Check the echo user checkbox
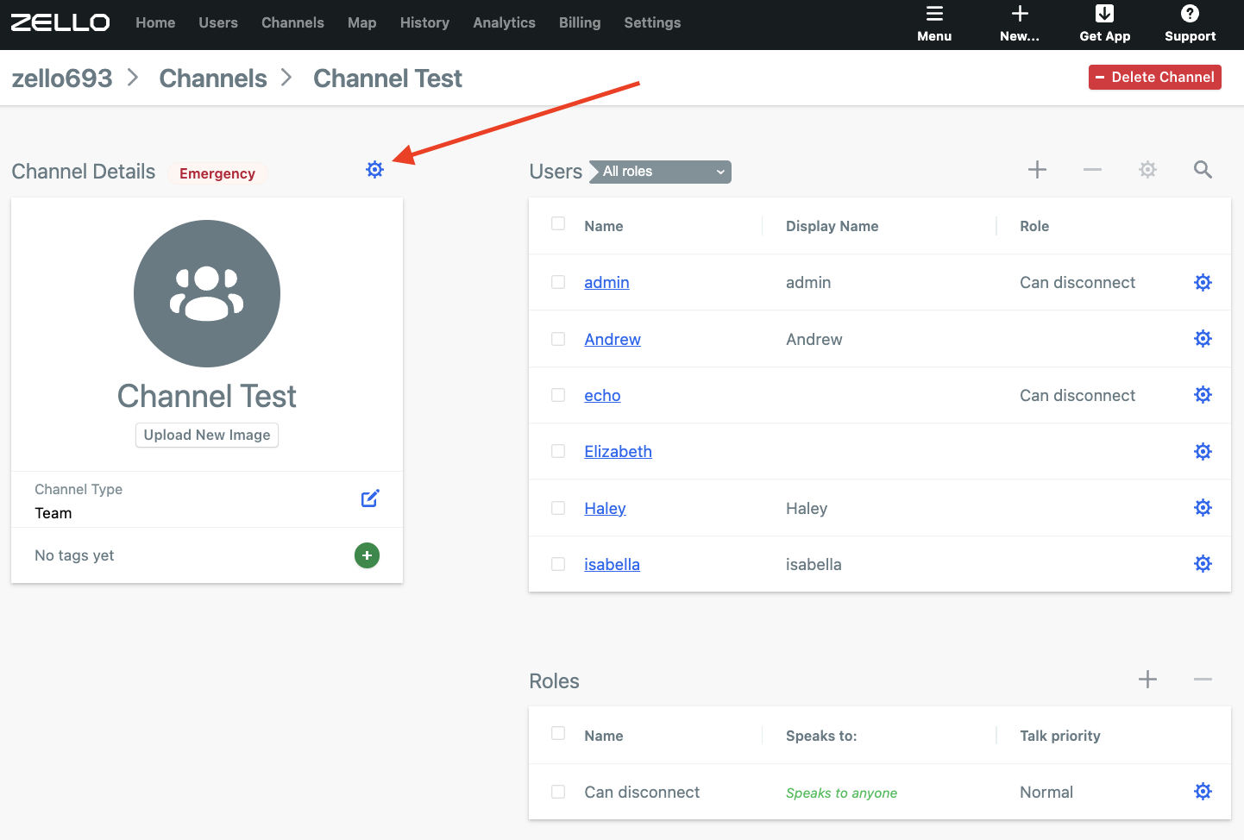 click(558, 395)
